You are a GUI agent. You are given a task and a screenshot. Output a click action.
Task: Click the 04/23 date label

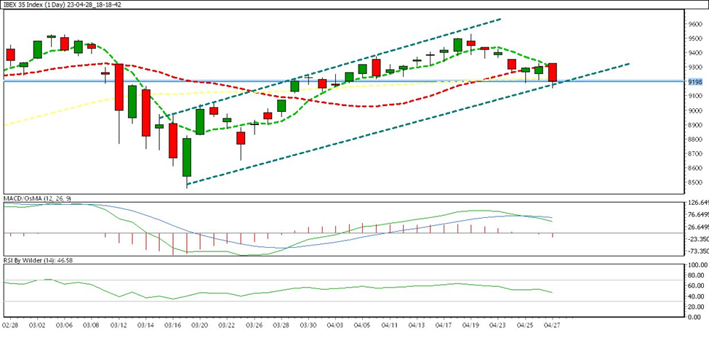[498, 324]
